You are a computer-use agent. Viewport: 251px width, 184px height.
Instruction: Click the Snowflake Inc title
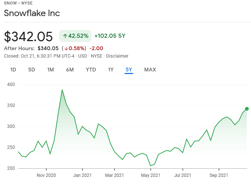point(32,13)
